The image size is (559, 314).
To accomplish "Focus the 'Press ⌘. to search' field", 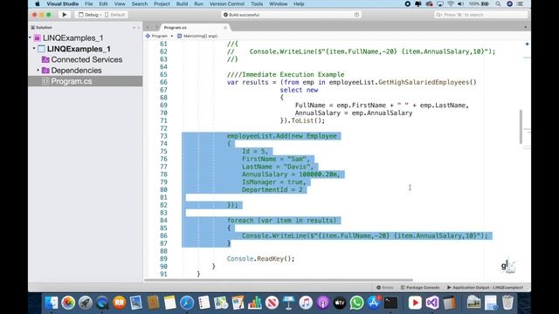I will [x=480, y=15].
